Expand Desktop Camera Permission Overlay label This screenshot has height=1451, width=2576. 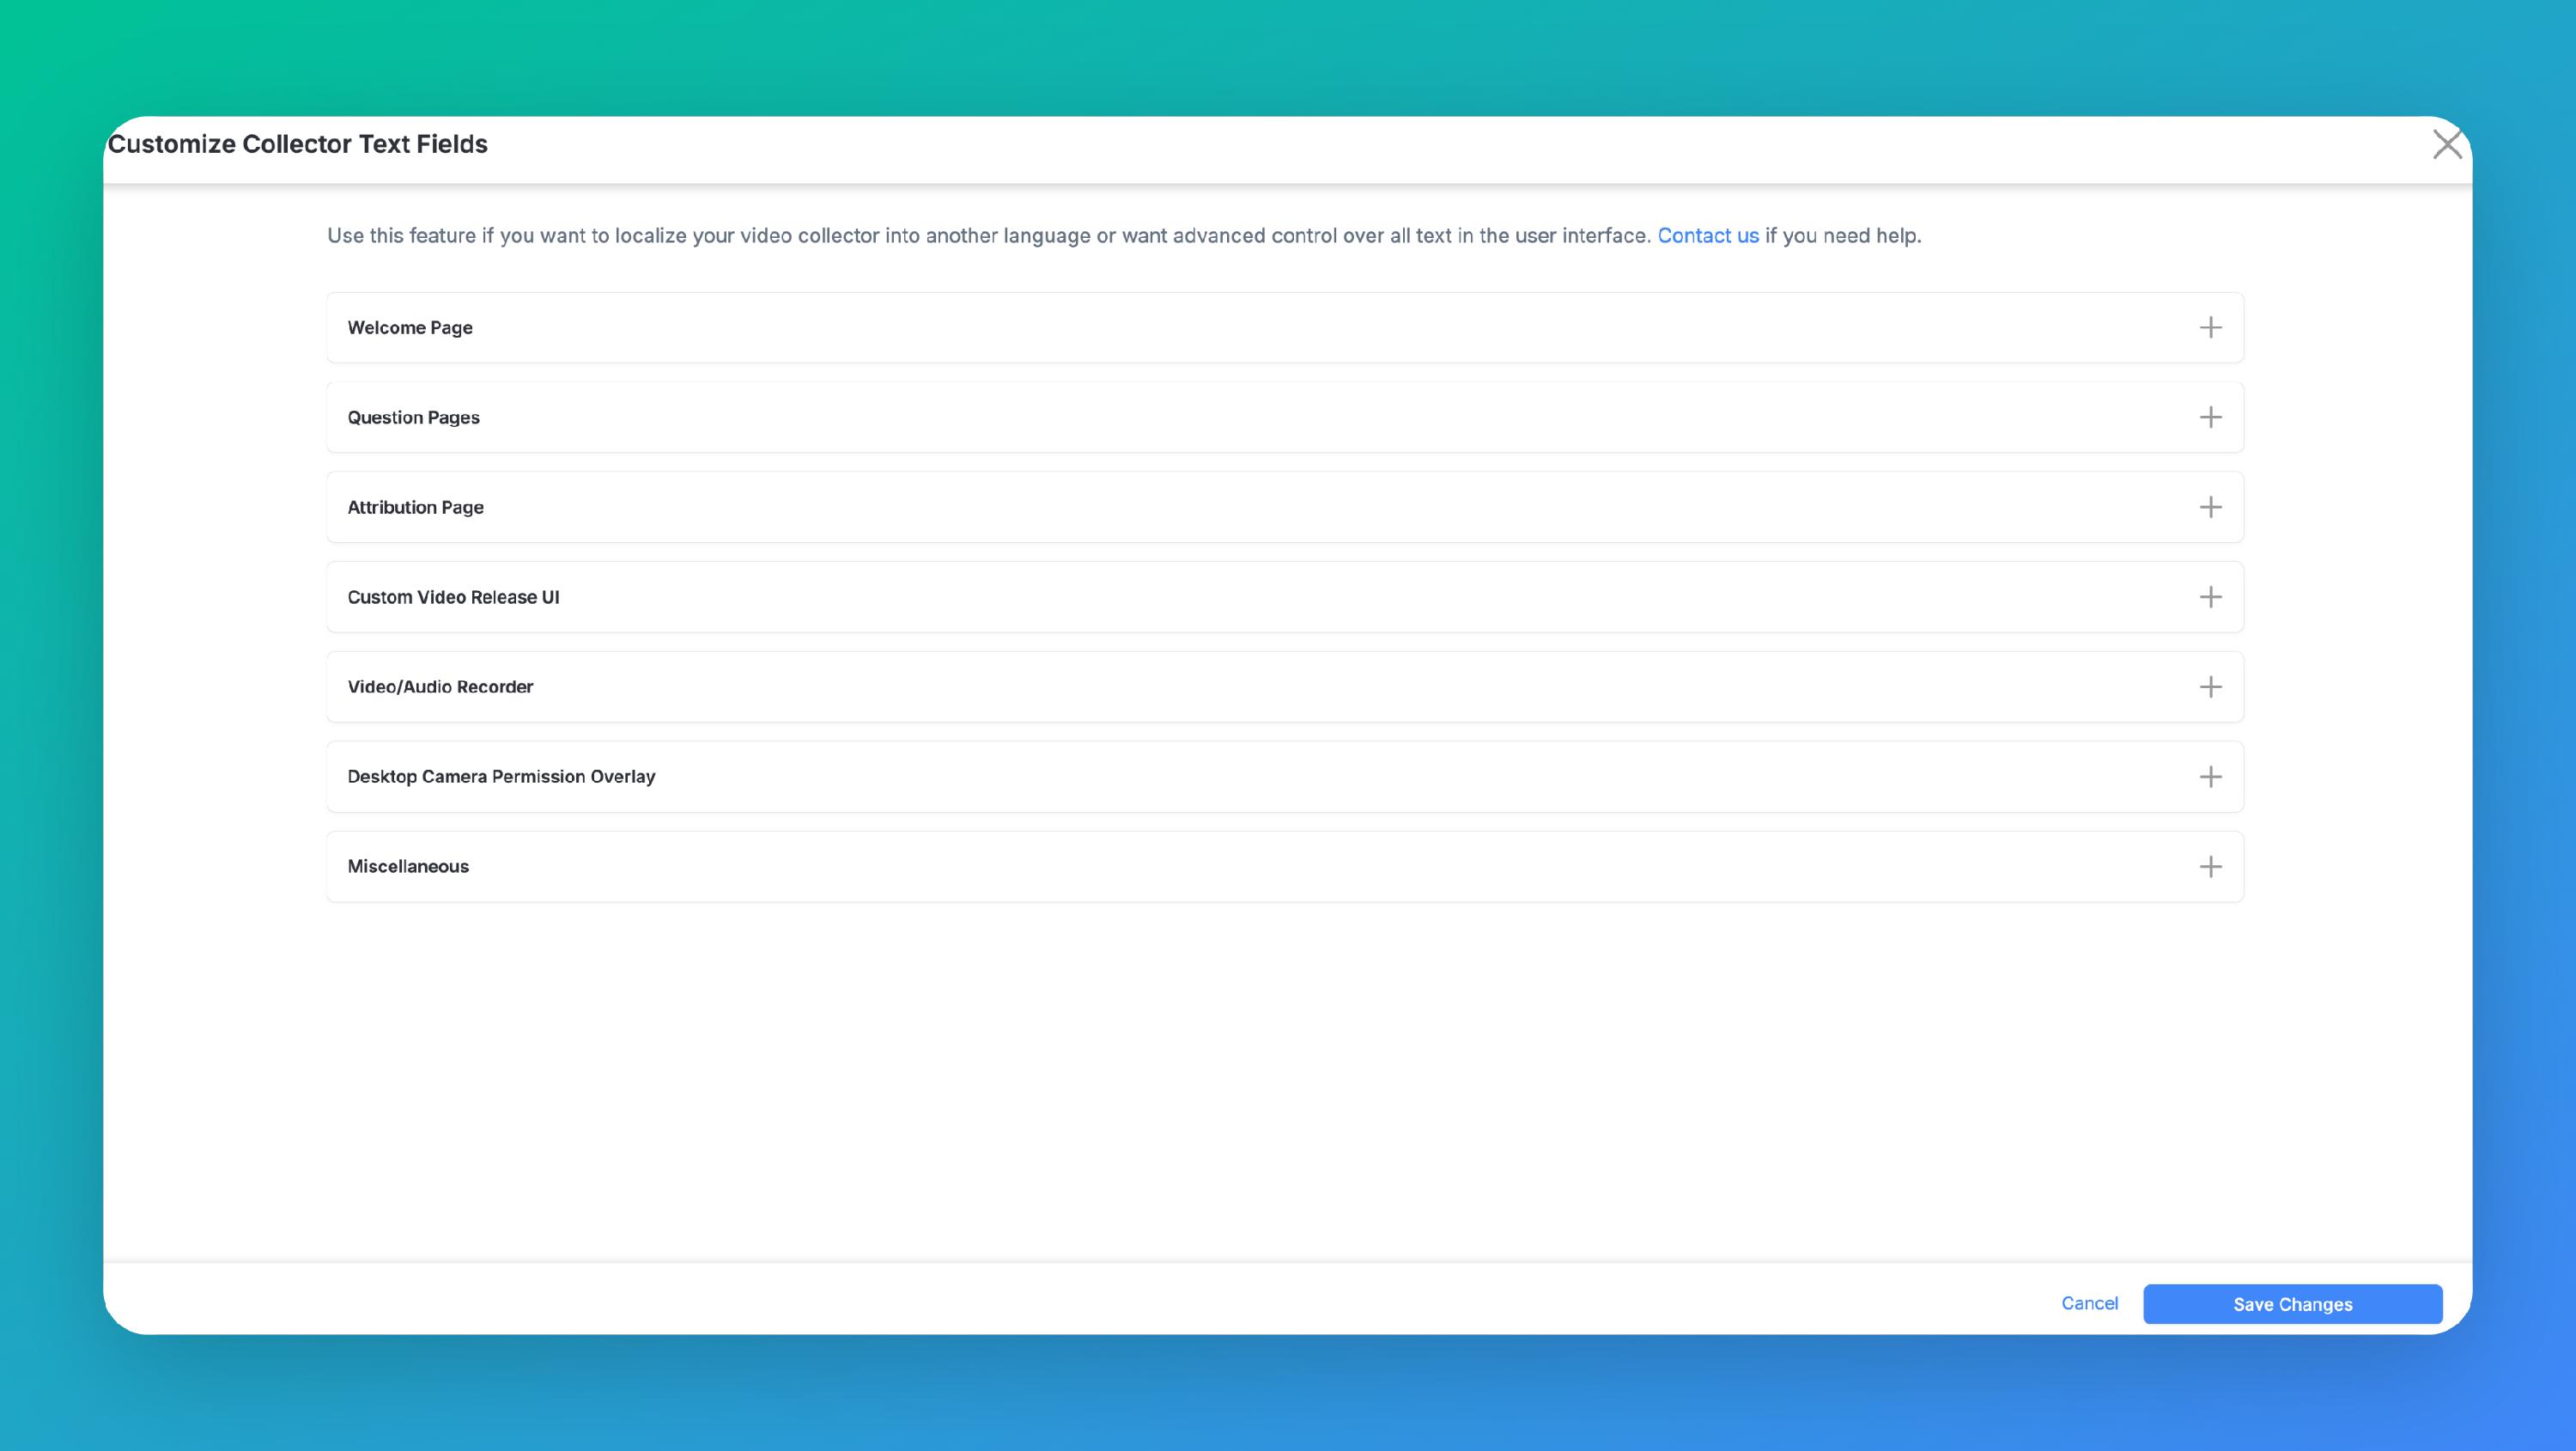(x=501, y=777)
